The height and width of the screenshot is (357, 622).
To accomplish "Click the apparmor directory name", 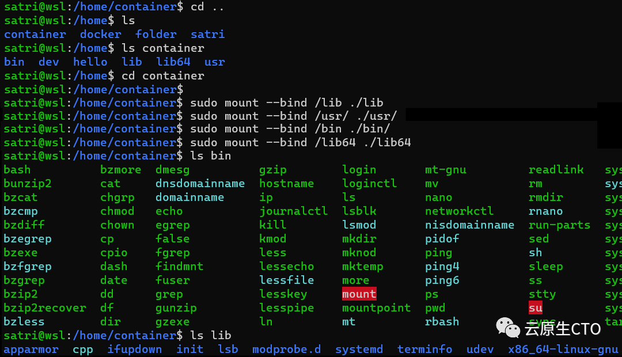I will point(31,350).
